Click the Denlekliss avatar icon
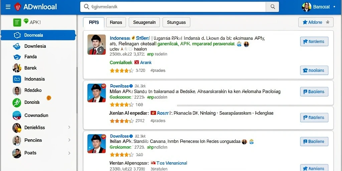 pos(17,128)
